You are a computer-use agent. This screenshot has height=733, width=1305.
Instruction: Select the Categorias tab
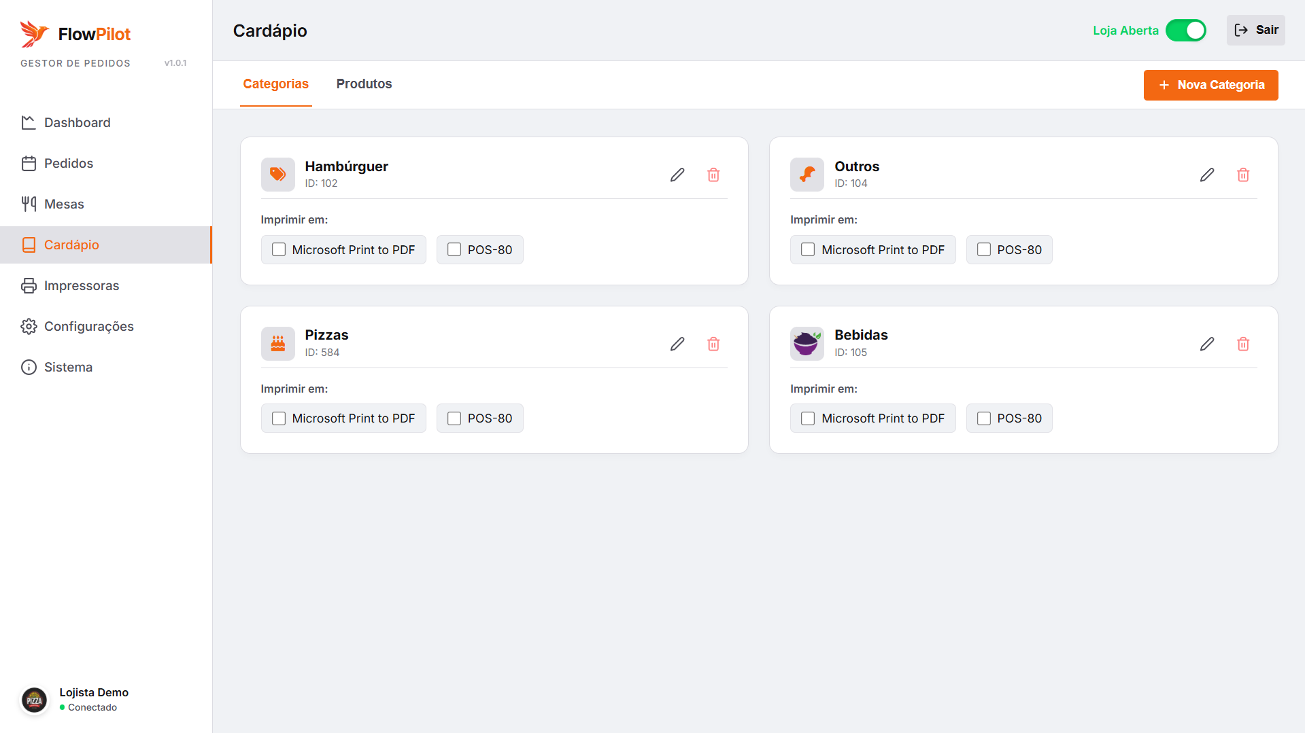(275, 84)
